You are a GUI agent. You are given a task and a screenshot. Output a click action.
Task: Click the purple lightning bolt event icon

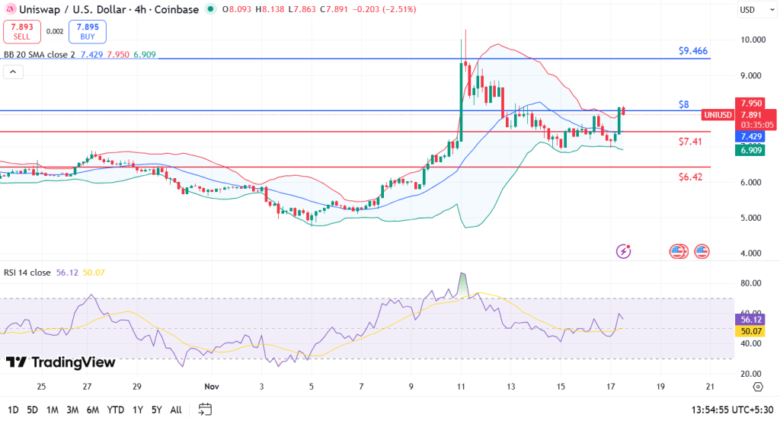click(x=624, y=250)
